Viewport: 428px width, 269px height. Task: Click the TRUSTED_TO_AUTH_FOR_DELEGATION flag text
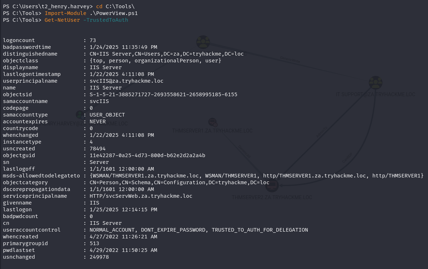click(x=260, y=230)
